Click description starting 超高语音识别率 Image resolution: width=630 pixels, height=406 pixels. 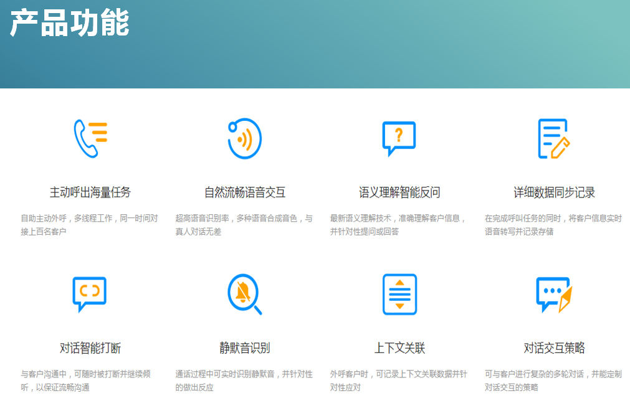(x=244, y=225)
